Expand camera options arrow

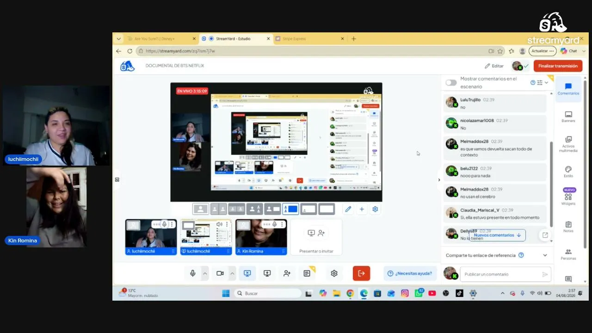232,273
